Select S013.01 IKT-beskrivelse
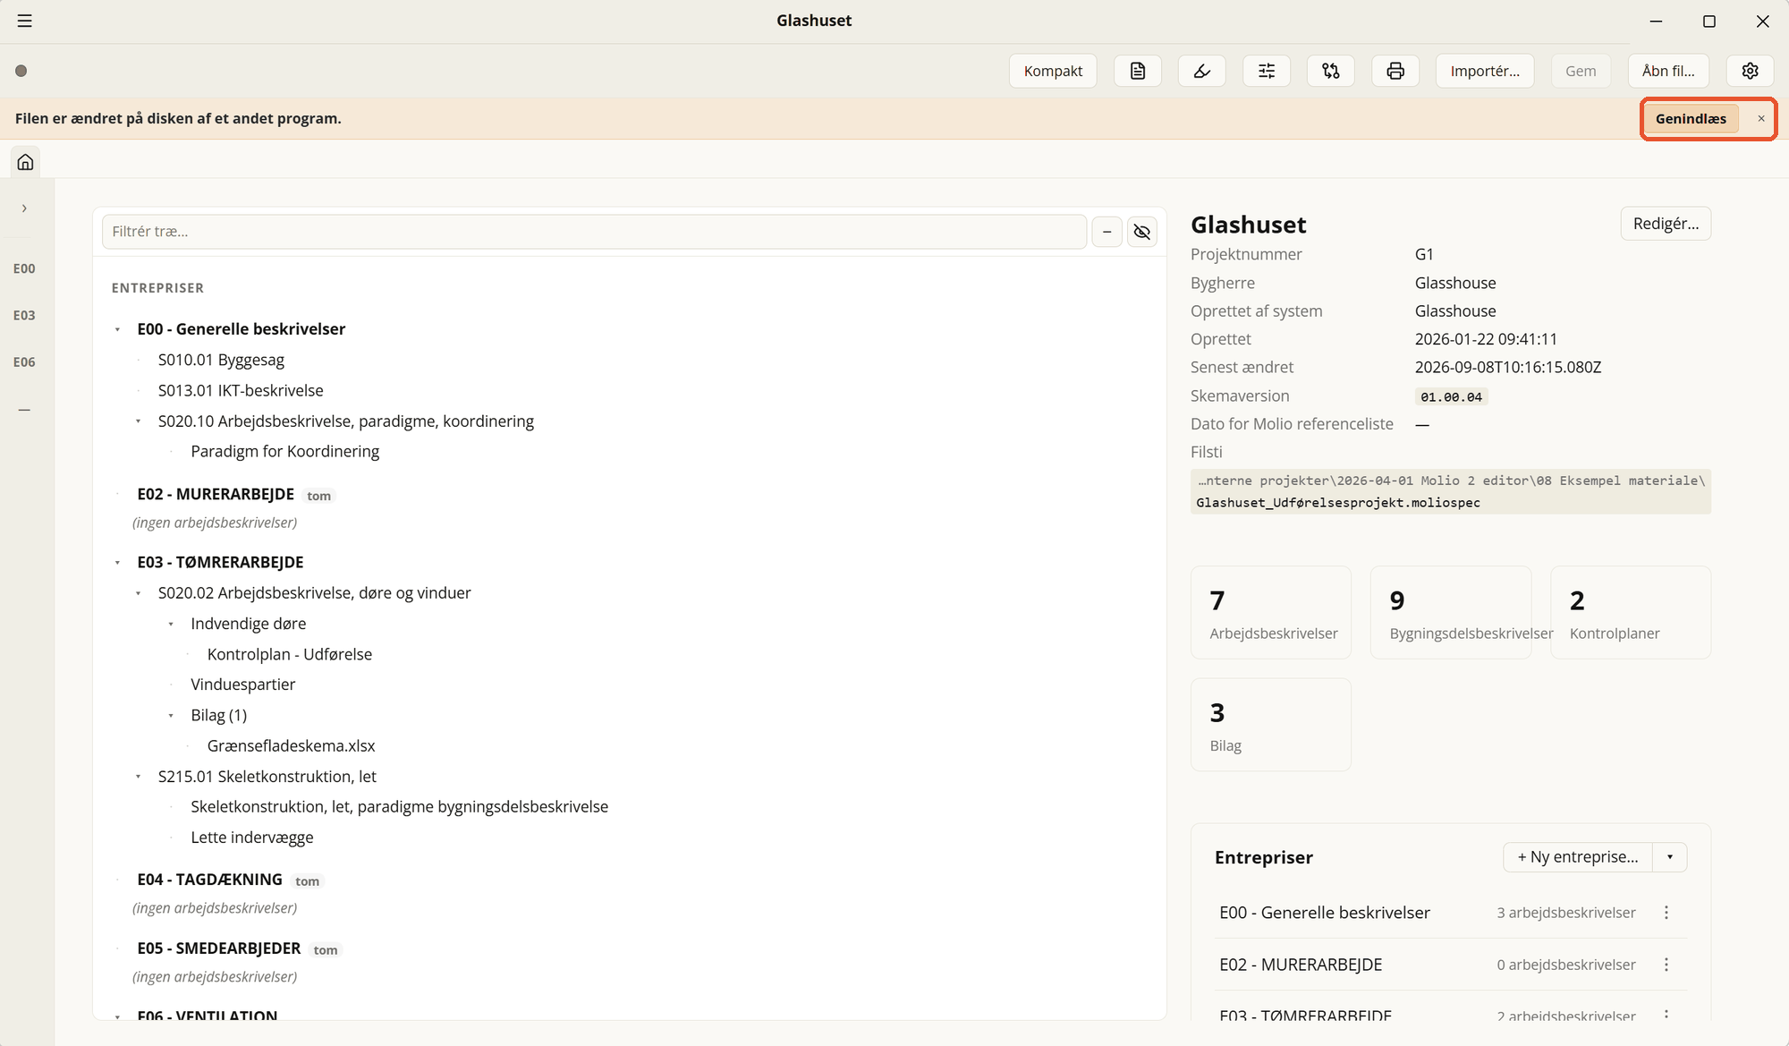The width and height of the screenshot is (1789, 1046). 241,390
